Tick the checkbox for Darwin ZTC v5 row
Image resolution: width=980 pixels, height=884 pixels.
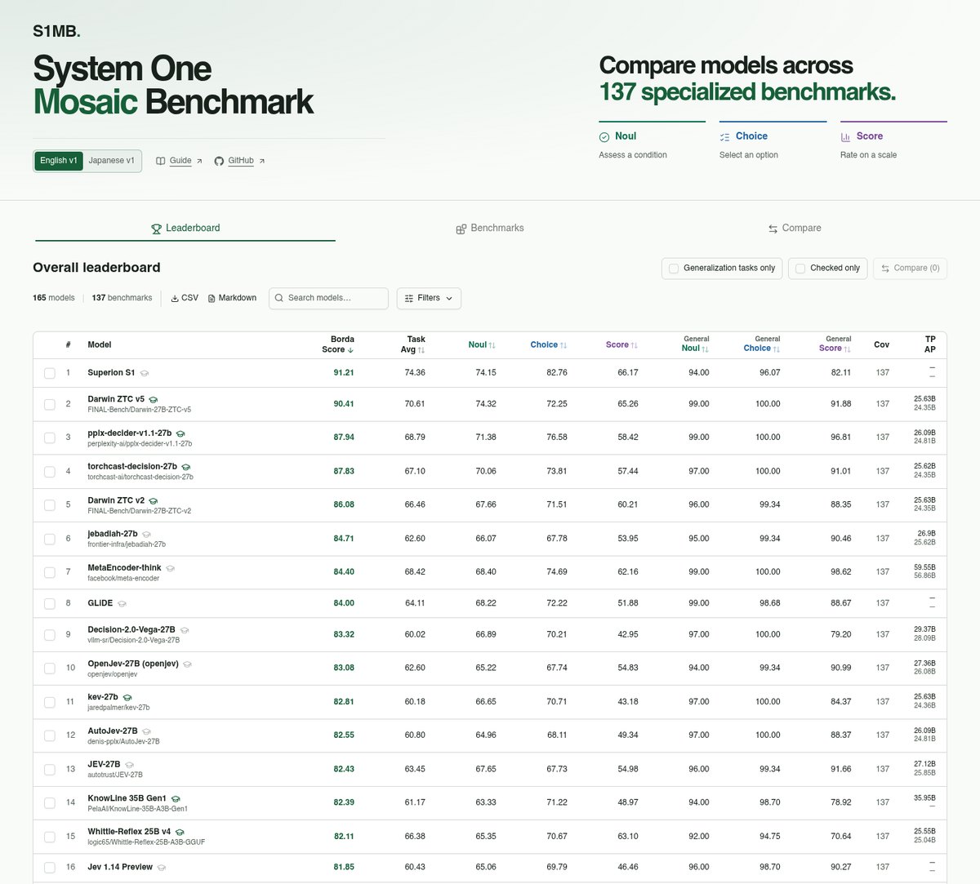[50, 405]
